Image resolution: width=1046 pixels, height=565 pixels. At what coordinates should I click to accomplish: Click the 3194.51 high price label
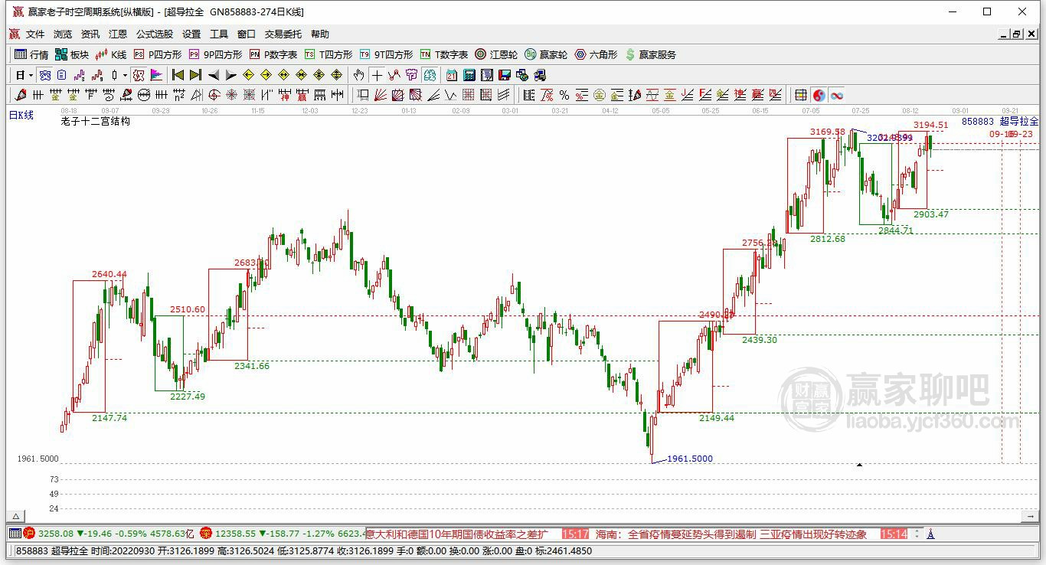[x=930, y=125]
